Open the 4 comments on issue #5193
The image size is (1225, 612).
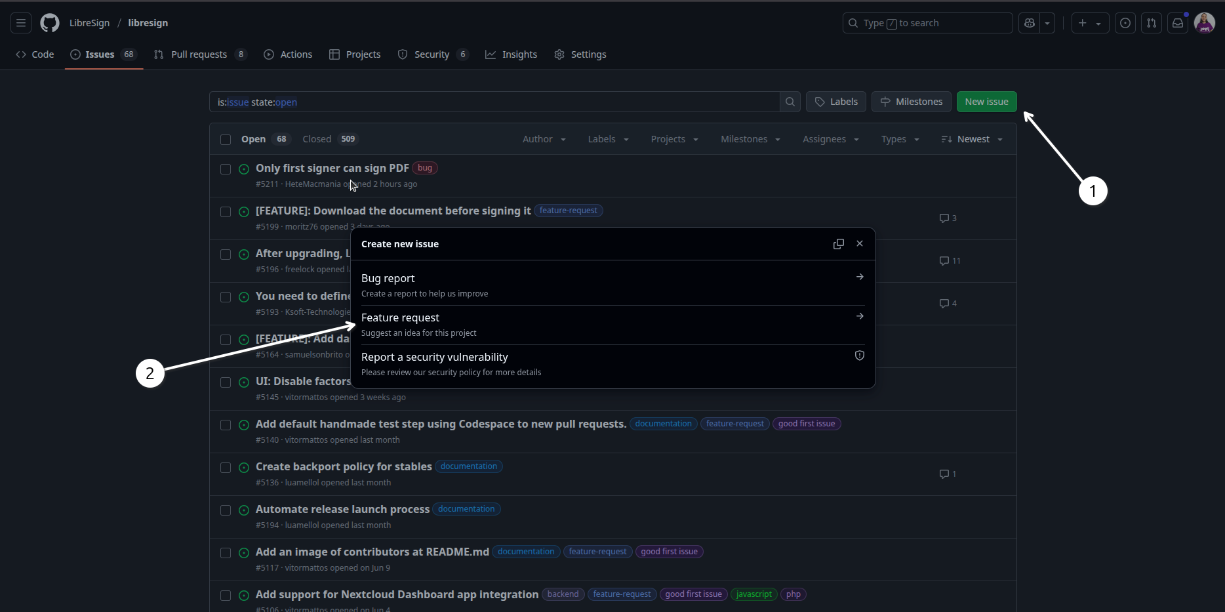click(948, 304)
